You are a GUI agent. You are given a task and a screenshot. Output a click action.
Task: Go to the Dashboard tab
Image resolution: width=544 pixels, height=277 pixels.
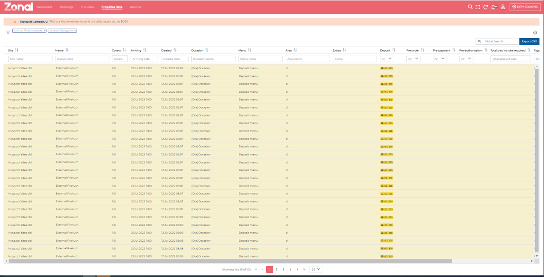click(44, 7)
